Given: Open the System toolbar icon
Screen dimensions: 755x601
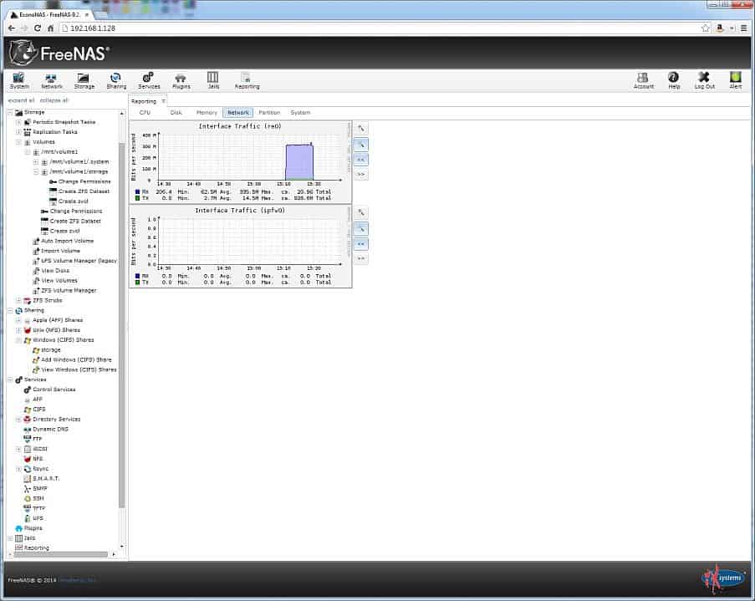Looking at the screenshot, I should (19, 80).
